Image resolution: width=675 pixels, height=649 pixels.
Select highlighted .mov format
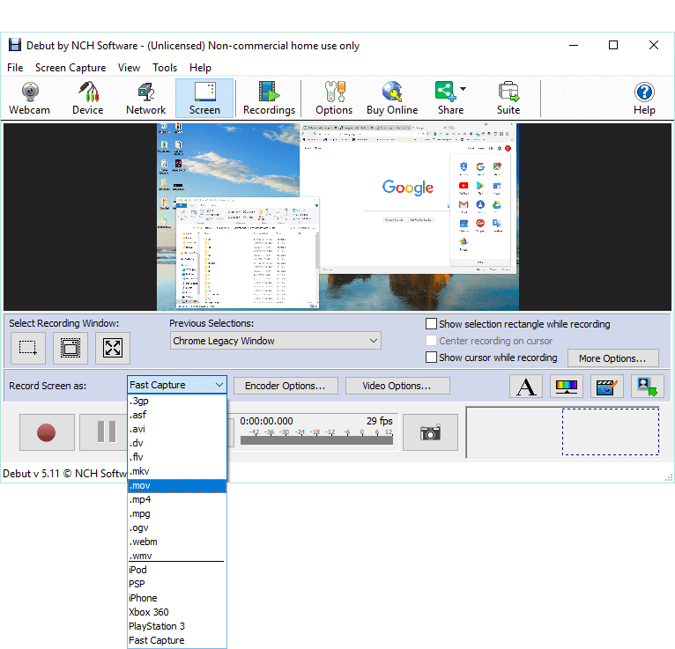coord(177,485)
